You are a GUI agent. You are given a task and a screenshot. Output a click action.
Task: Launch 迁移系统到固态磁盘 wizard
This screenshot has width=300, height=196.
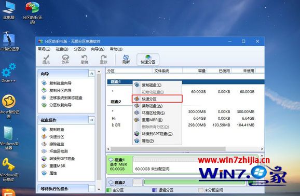pyautogui.click(x=62, y=97)
